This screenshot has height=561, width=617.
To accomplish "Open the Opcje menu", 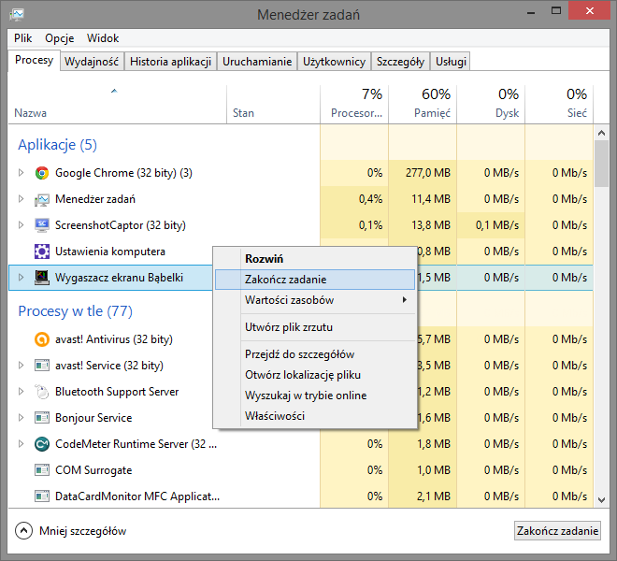I will [x=60, y=38].
